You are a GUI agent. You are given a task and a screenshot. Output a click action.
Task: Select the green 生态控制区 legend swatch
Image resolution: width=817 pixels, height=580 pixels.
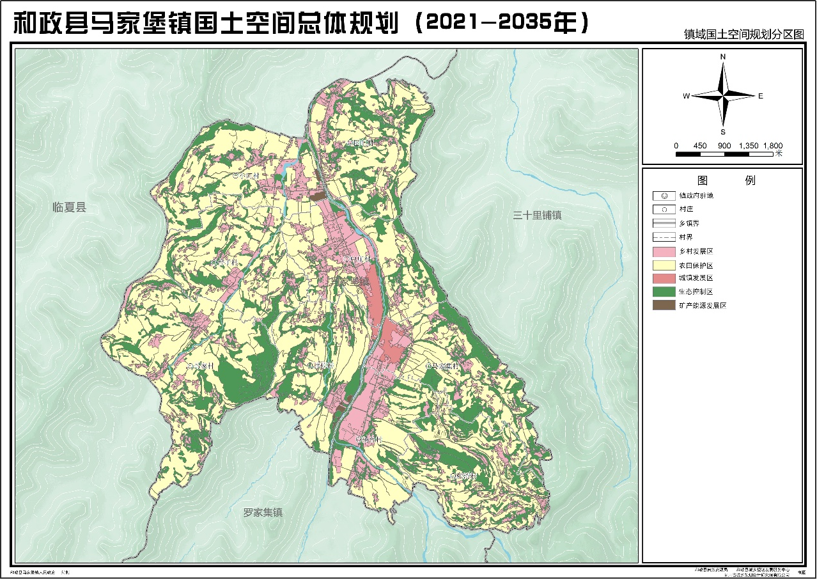tap(664, 292)
